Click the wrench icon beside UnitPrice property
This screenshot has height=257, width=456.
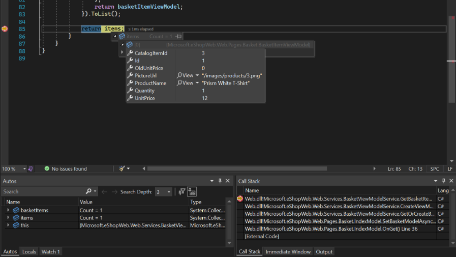coord(131,98)
